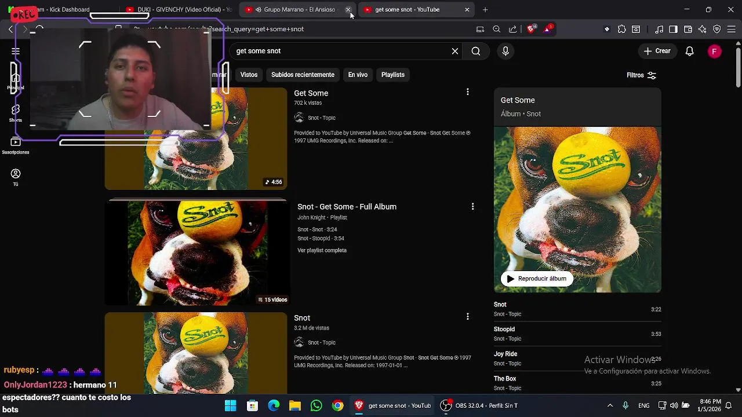
Task: Open Filtros search filters
Action: (641, 75)
